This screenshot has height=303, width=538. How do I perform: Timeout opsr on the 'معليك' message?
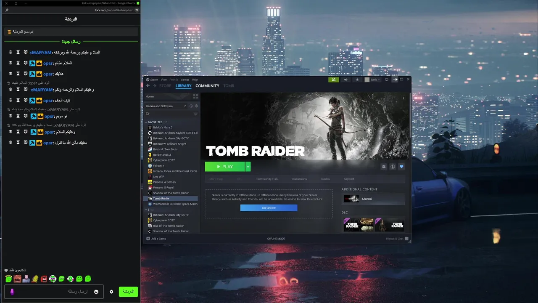click(18, 143)
